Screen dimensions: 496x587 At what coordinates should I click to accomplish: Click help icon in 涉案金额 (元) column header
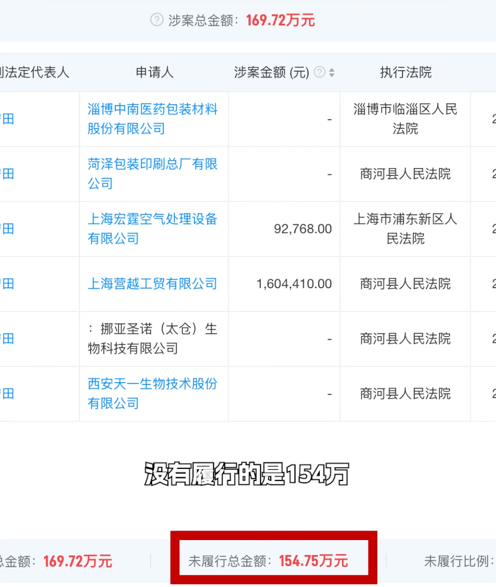point(319,72)
